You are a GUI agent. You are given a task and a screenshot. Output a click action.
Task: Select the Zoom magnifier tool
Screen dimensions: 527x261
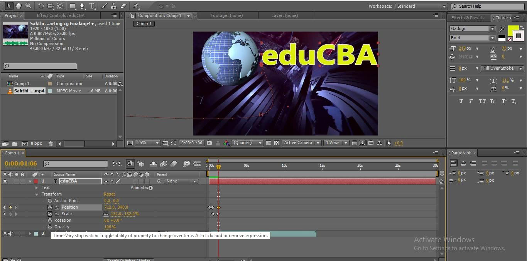(x=28, y=6)
